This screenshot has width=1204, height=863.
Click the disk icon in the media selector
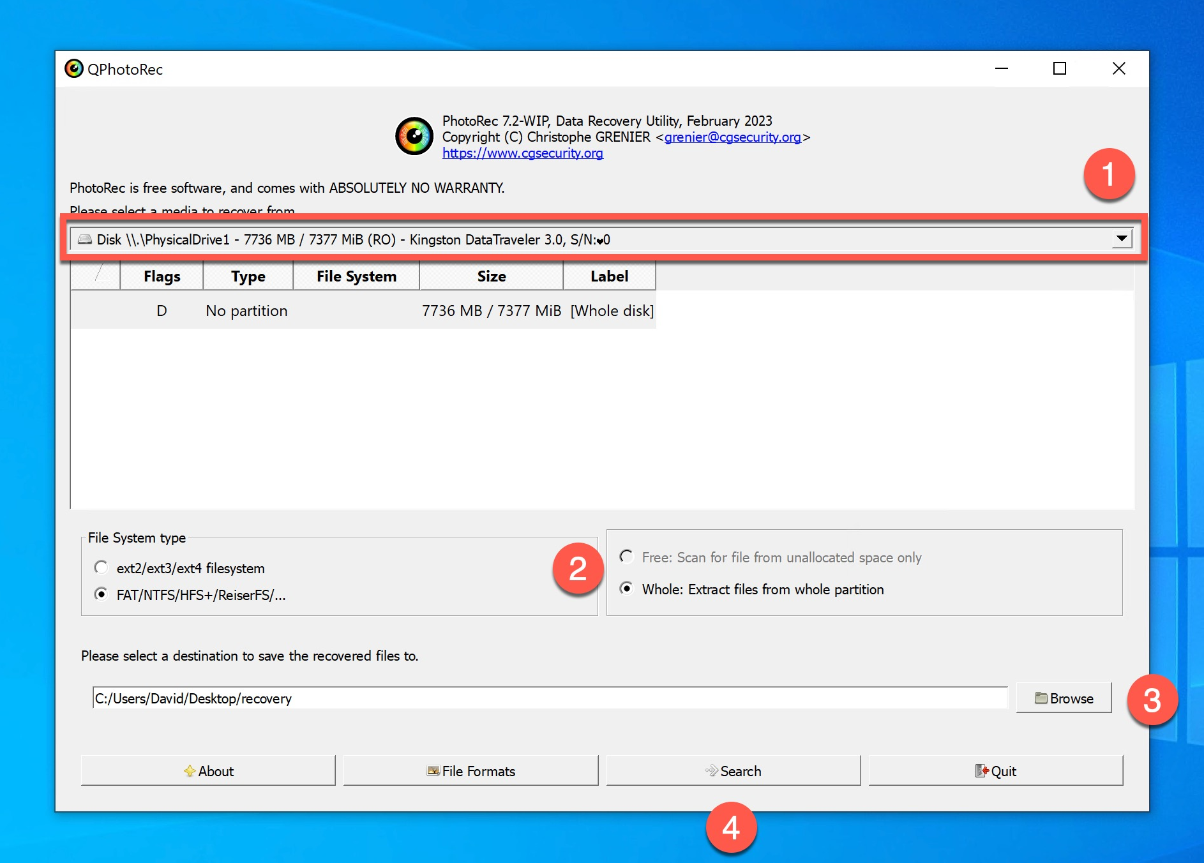click(84, 239)
